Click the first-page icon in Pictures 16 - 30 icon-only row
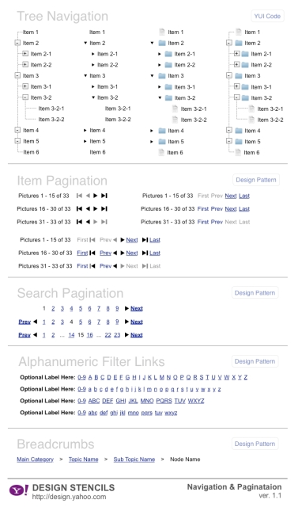Viewport: 302px width, 507px height. pyautogui.click(x=79, y=209)
